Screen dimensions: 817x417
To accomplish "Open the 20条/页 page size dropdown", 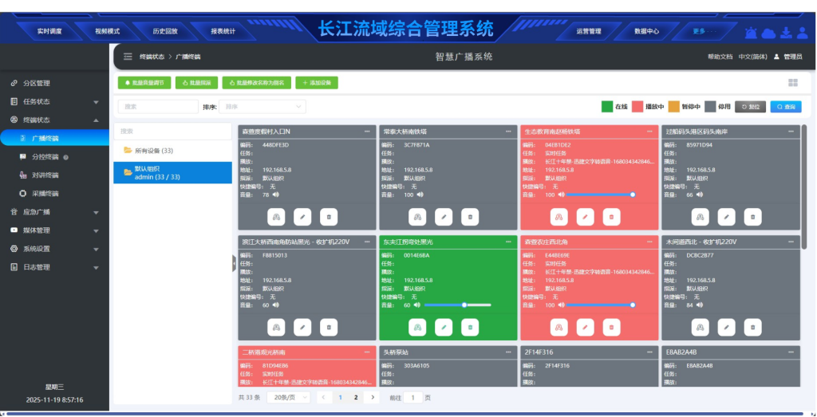I will [287, 397].
